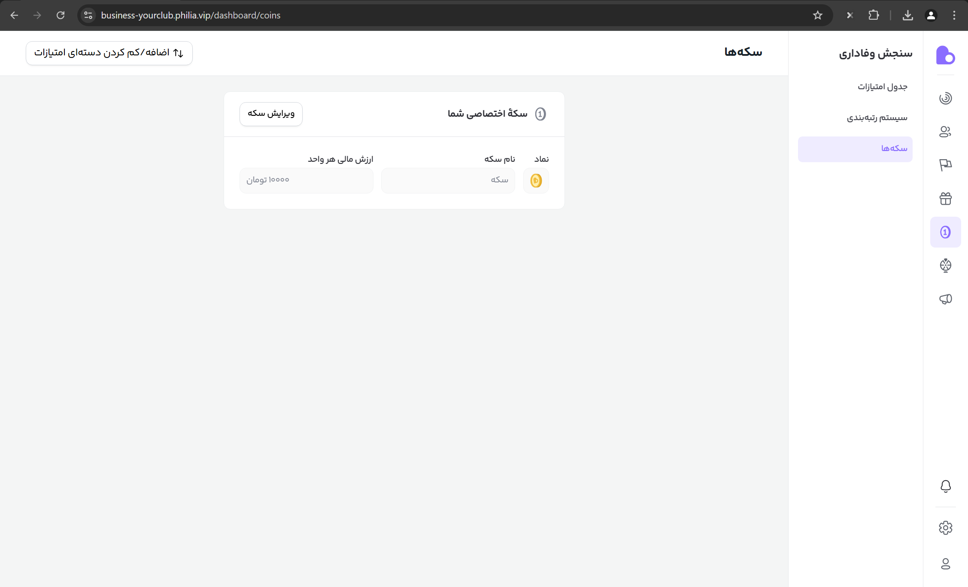968x587 pixels.
Task: Click the ارزش مالی هر واحد field
Action: pos(306,180)
